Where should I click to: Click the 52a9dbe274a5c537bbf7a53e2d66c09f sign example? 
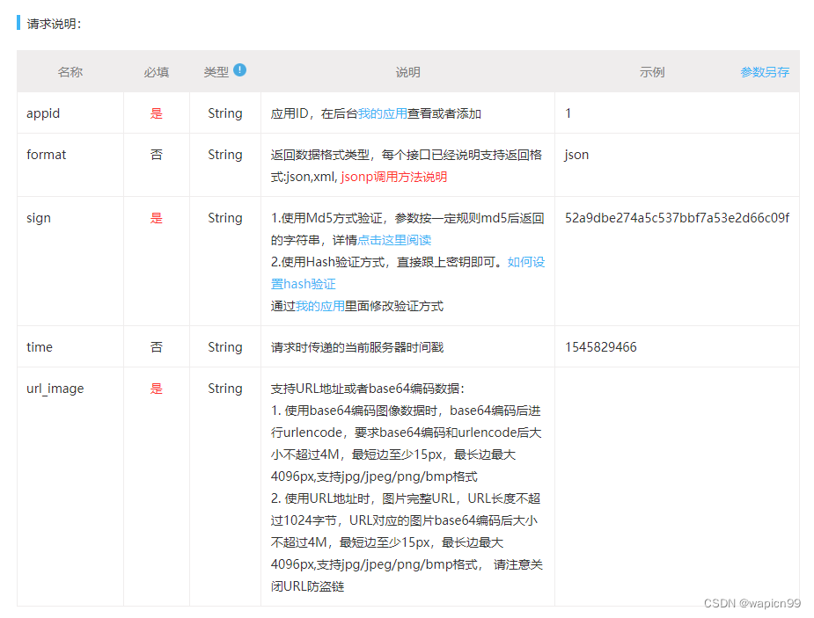point(677,218)
